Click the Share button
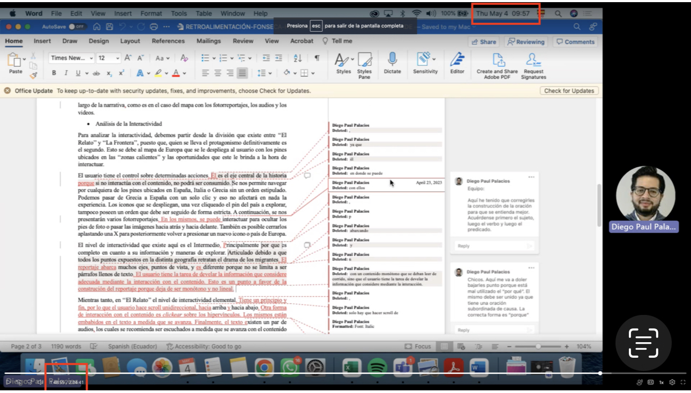The width and height of the screenshot is (691, 393). pos(483,42)
